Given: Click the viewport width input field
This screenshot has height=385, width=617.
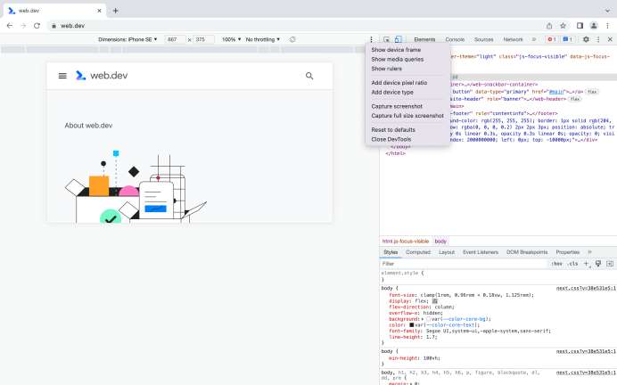Looking at the screenshot, I should [175, 39].
